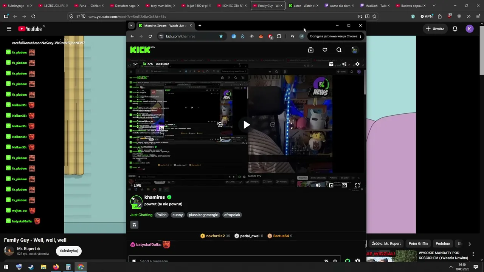Click the Chrome profile M avatar
484x272 pixels.
[301, 36]
